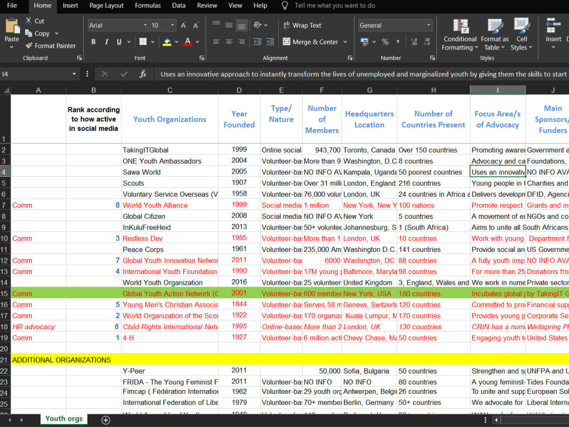Open Cell Styles gallery
569x427 pixels.
point(521,35)
